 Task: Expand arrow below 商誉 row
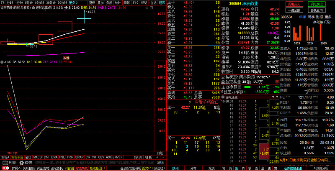click(x=307, y=93)
